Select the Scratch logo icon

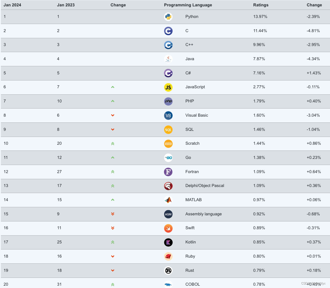pyautogui.click(x=168, y=144)
